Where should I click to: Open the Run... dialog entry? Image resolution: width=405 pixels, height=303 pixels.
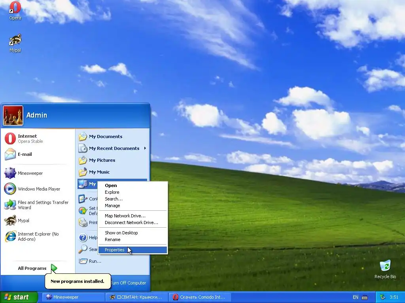tap(113, 261)
